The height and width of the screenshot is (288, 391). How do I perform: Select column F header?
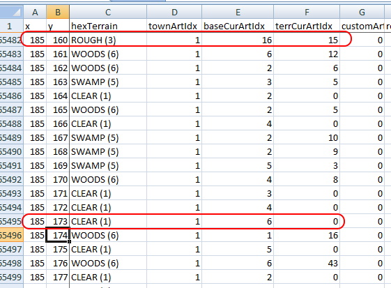(x=307, y=12)
